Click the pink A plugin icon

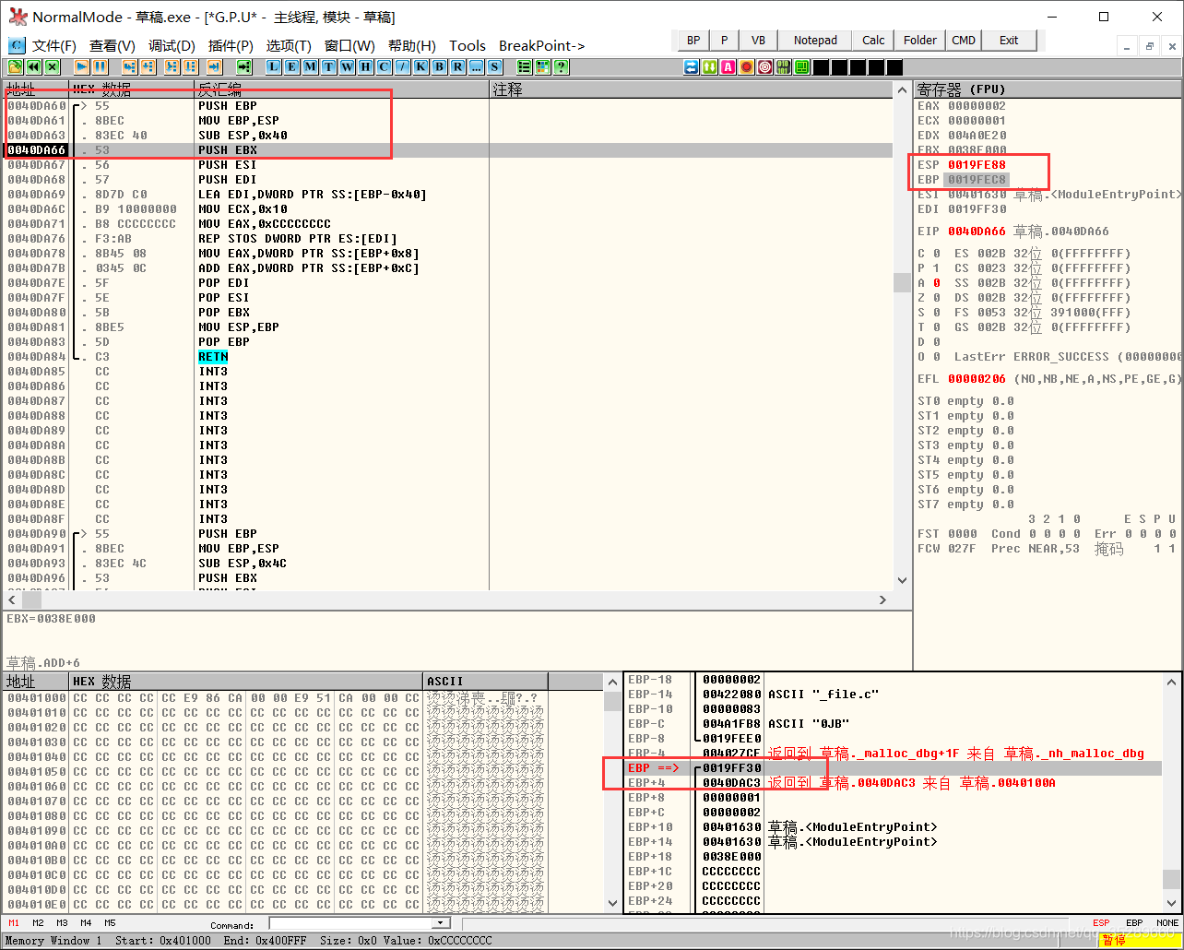click(x=728, y=66)
